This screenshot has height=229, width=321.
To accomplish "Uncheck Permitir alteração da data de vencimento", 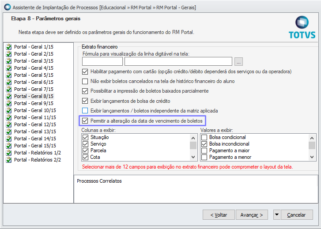I will (85, 120).
